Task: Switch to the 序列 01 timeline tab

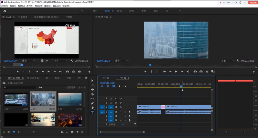Action: 105,78
